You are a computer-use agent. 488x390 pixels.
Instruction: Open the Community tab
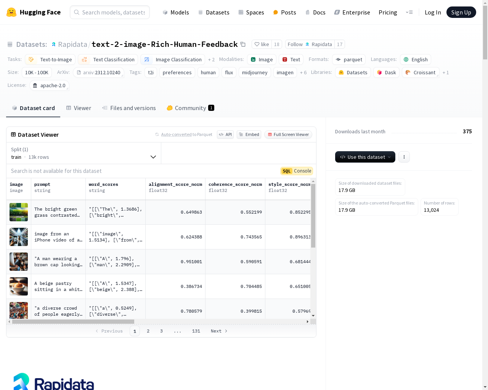(x=190, y=108)
